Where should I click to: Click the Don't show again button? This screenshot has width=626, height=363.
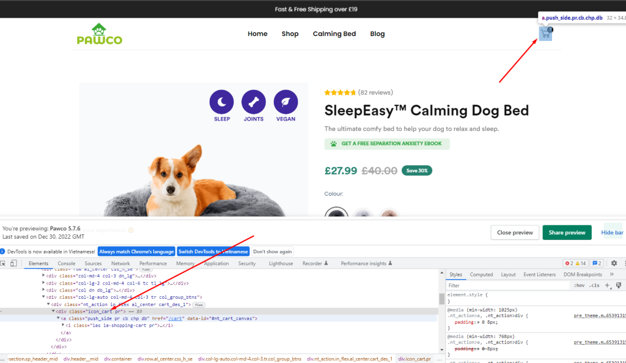[272, 252]
